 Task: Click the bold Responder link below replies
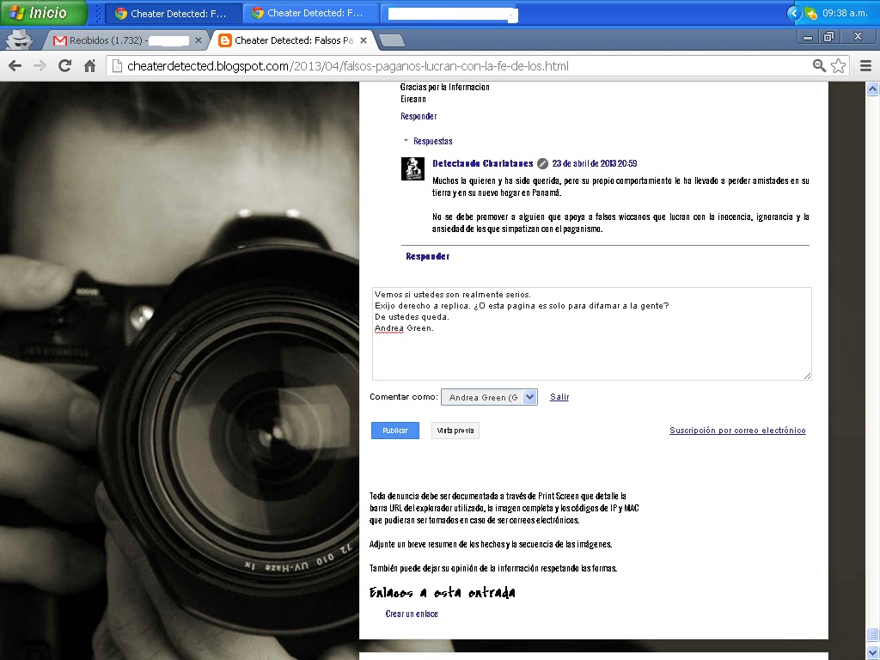tap(428, 256)
